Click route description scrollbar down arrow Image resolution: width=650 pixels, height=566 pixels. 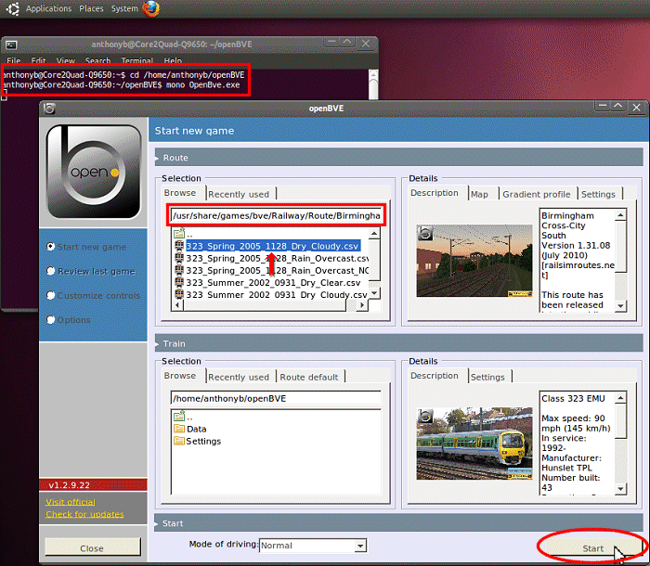coord(620,306)
